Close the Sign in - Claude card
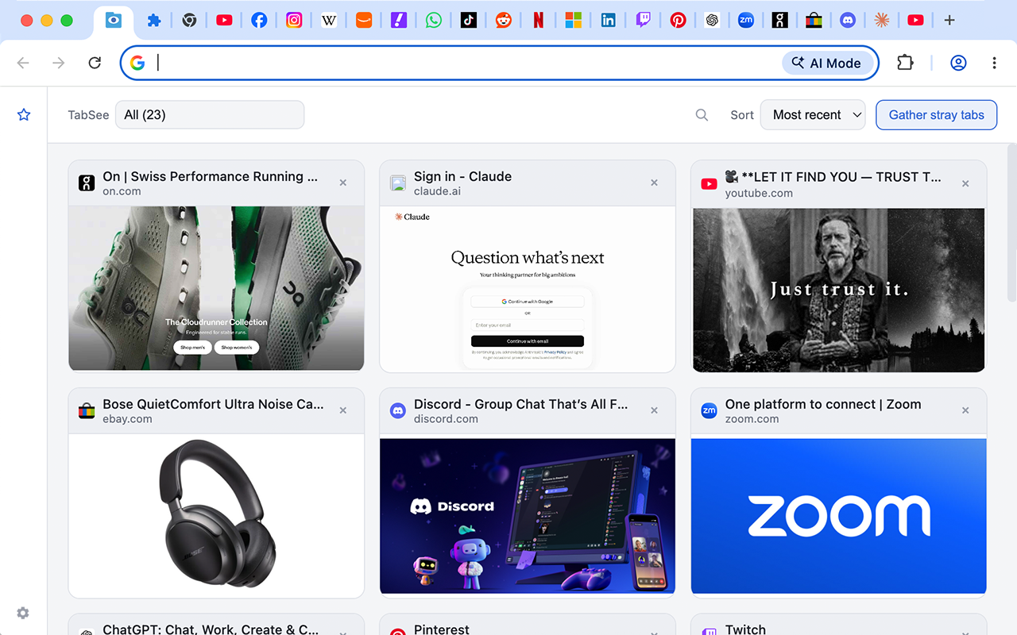Image resolution: width=1017 pixels, height=635 pixels. click(x=655, y=183)
